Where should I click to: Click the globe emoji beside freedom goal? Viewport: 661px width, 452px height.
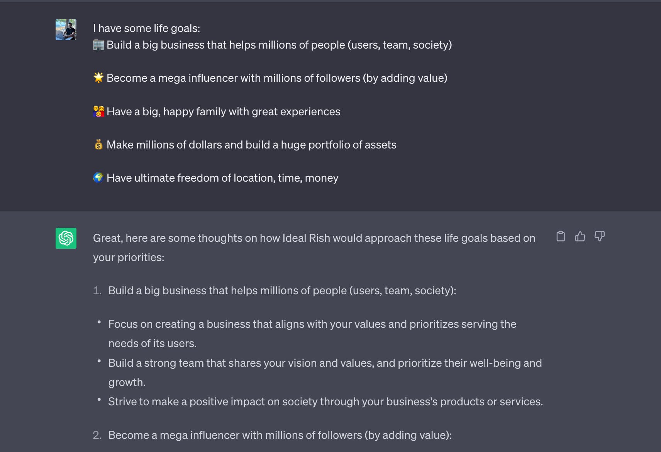point(98,177)
